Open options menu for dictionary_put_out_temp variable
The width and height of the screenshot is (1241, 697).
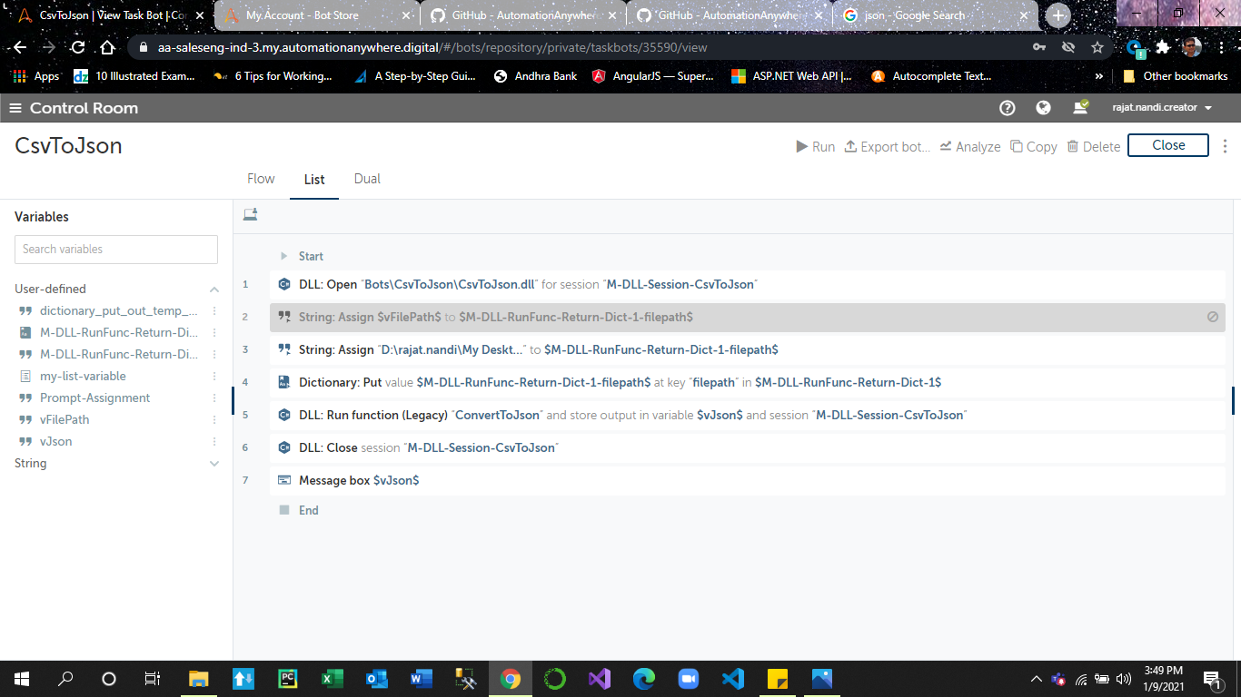point(214,310)
